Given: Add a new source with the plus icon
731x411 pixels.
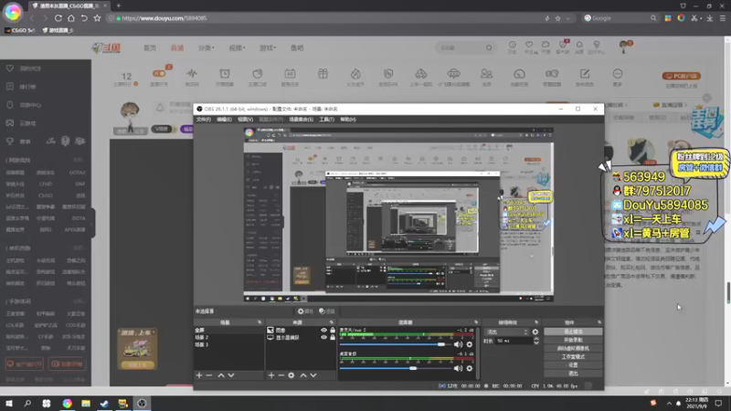Looking at the screenshot, I should tap(271, 375).
